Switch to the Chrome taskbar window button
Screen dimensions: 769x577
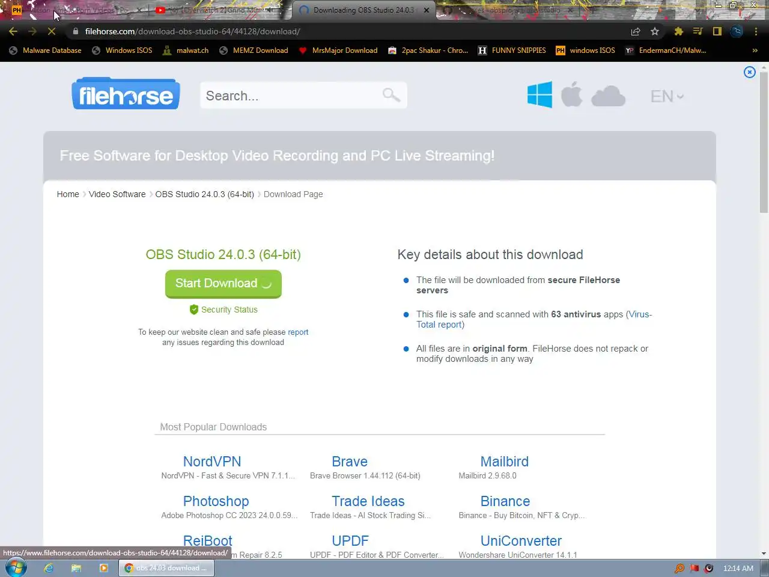pyautogui.click(x=166, y=568)
